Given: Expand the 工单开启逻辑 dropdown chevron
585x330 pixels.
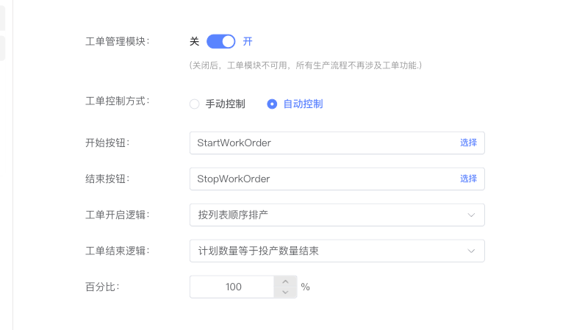Looking at the screenshot, I should pos(471,215).
